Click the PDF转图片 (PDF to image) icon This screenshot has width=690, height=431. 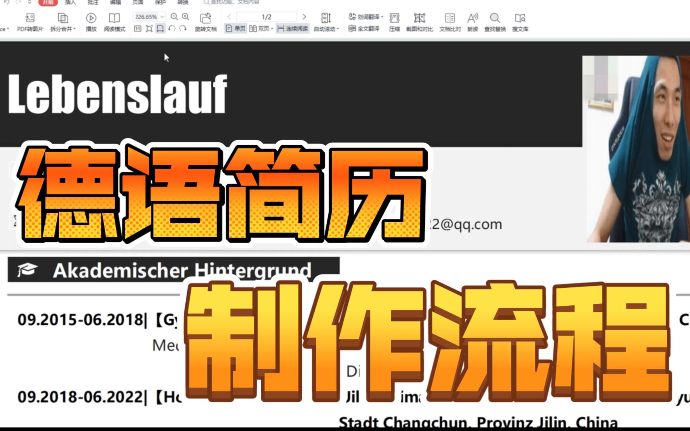tap(30, 18)
